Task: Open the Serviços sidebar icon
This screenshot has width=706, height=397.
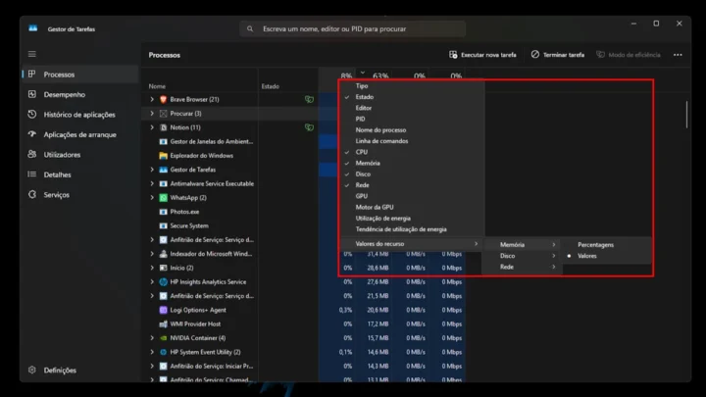Action: click(x=32, y=195)
